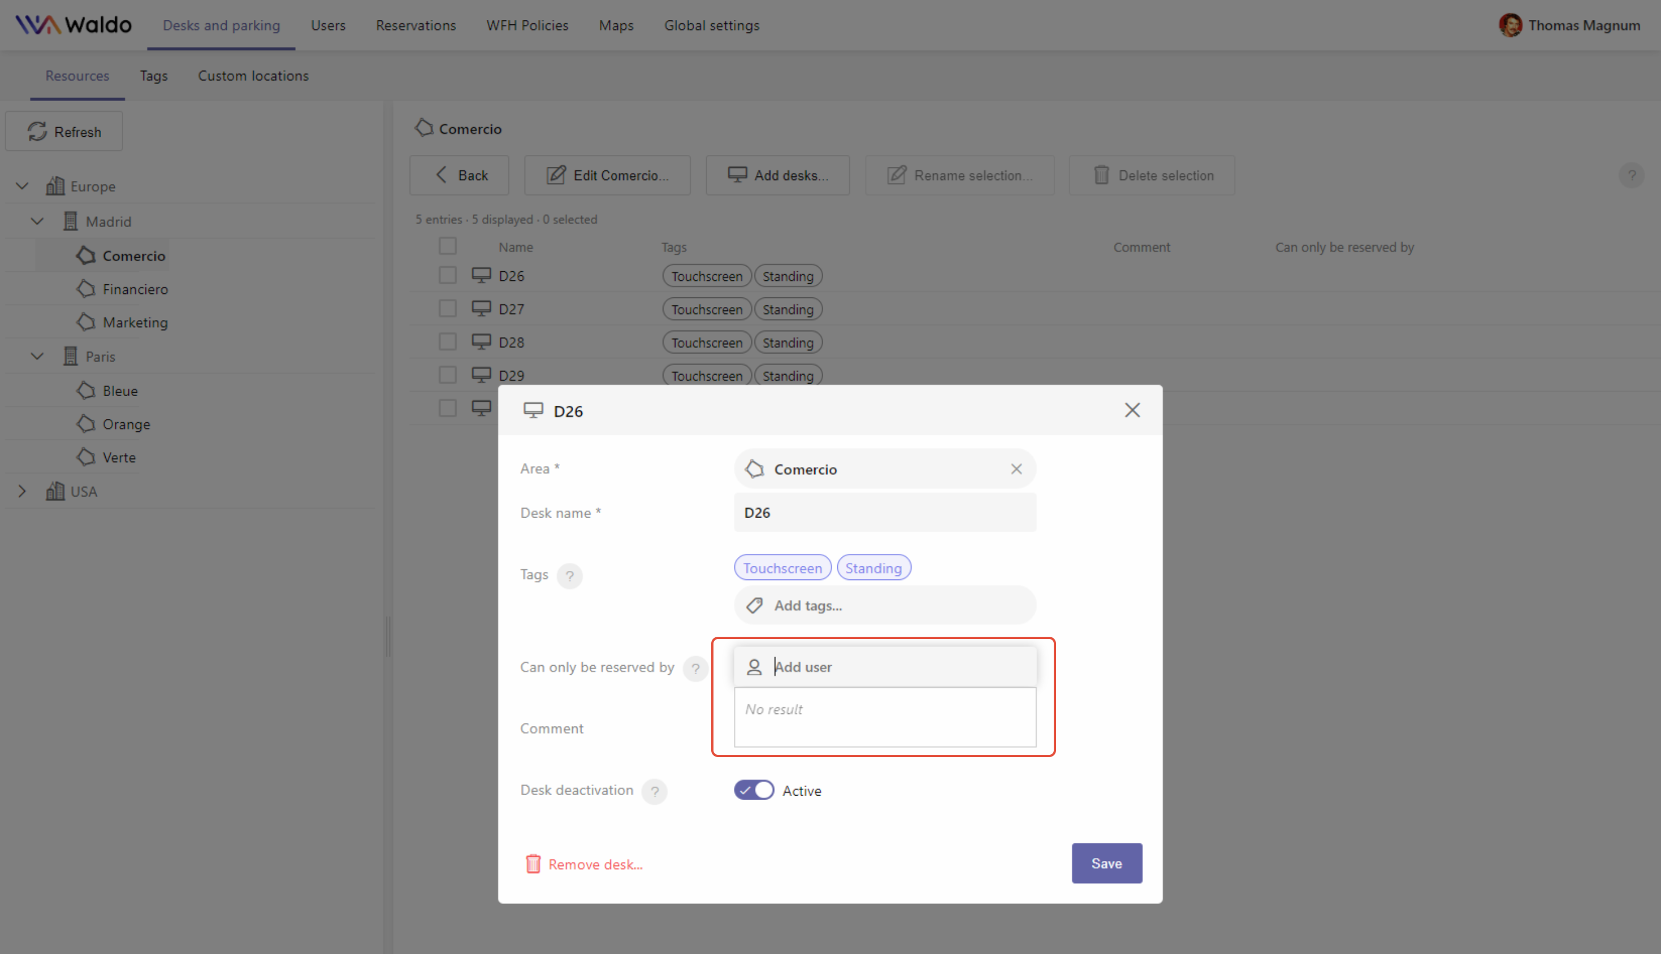Collapse the Europe tree node

point(22,186)
